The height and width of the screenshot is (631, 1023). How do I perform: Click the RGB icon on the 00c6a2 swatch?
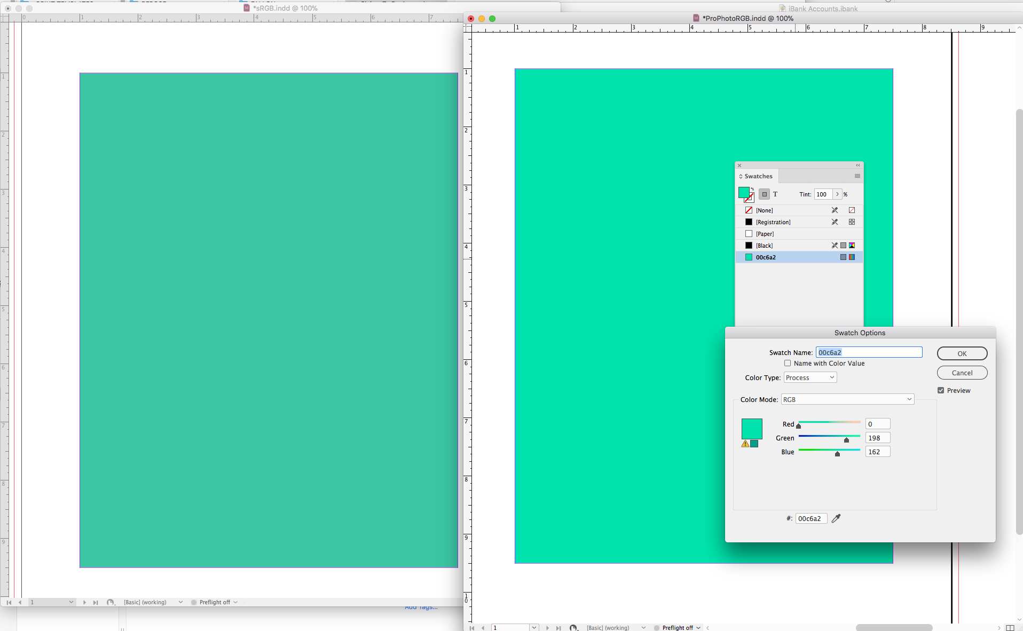click(x=852, y=257)
